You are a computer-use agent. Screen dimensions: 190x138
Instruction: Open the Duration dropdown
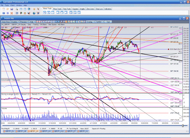click(15, 22)
